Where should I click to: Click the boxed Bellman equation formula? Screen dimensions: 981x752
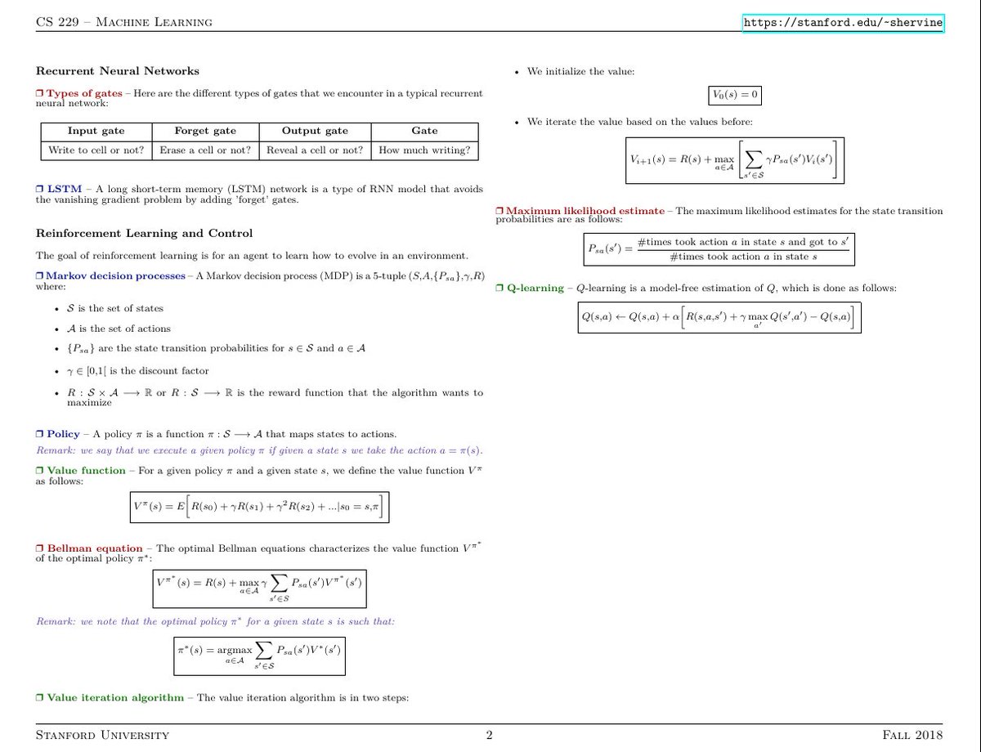260,587
